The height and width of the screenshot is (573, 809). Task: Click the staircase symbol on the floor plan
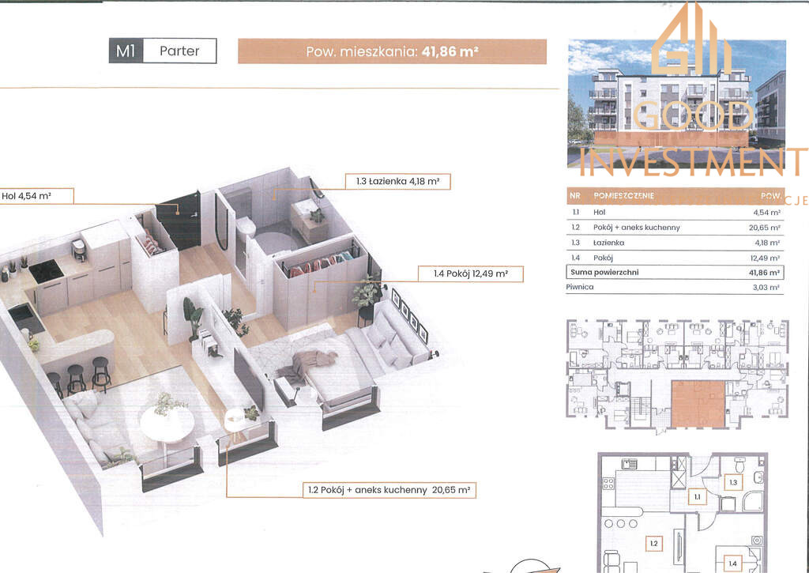(x=640, y=408)
